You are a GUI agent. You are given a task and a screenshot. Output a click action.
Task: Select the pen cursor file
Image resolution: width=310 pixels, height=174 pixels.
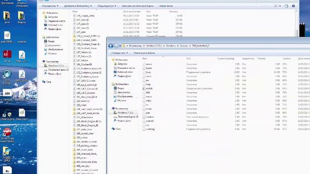point(148,113)
